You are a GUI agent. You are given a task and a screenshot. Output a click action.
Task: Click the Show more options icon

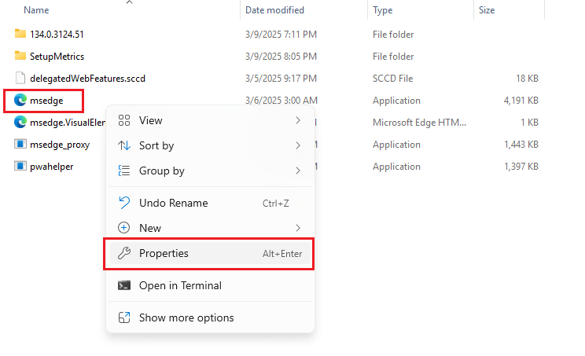click(124, 317)
